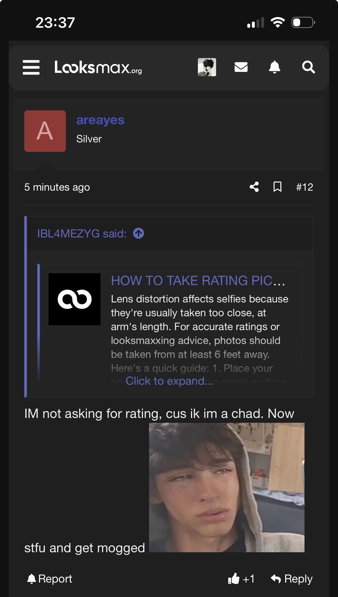The height and width of the screenshot is (597, 338).
Task: View the attached hooded face image
Action: (x=227, y=488)
